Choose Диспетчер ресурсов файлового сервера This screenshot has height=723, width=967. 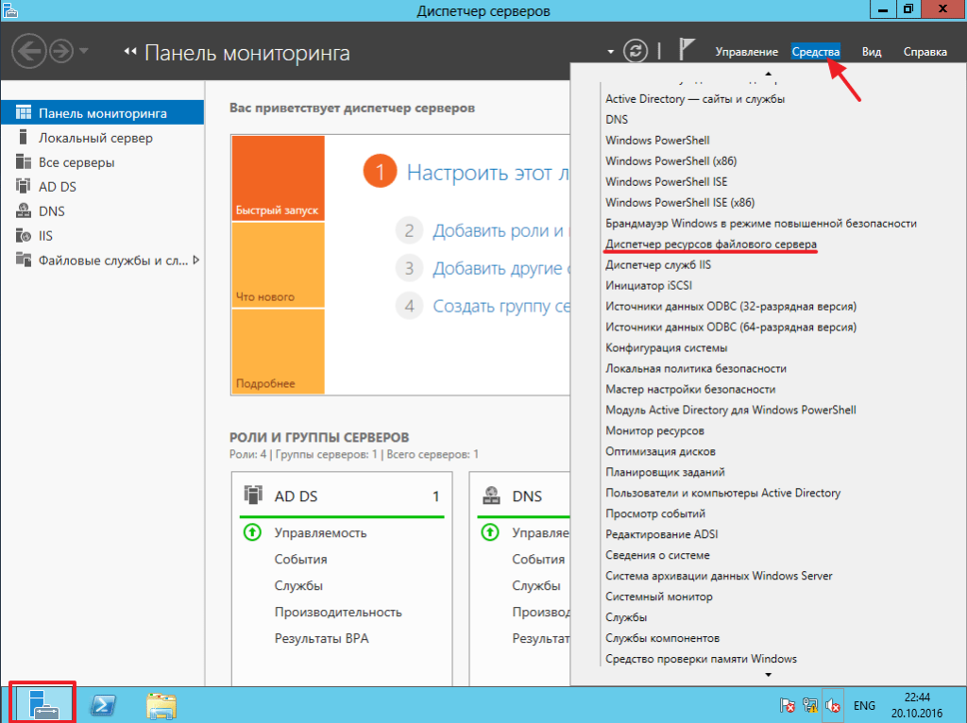[711, 244]
